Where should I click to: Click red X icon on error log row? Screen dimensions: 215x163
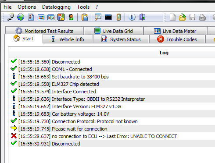coord(14,136)
